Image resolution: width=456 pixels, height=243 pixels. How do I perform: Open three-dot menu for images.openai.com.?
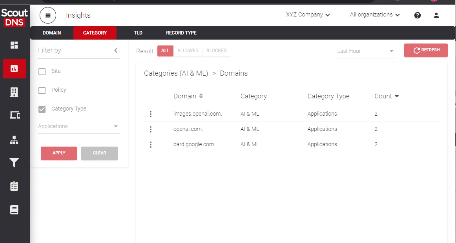[151, 114]
